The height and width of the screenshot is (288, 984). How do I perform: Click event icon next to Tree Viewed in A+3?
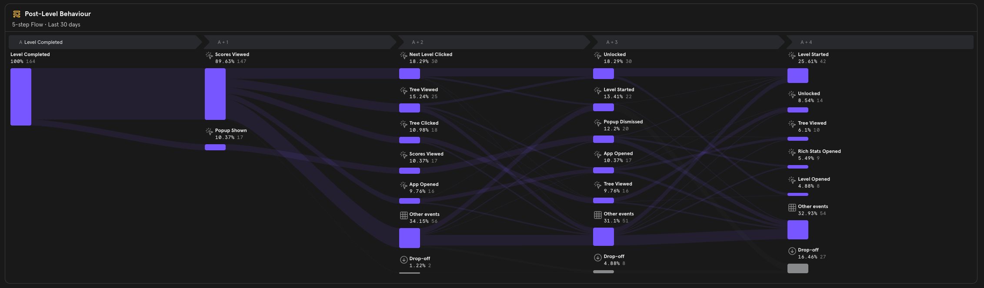pyautogui.click(x=598, y=185)
